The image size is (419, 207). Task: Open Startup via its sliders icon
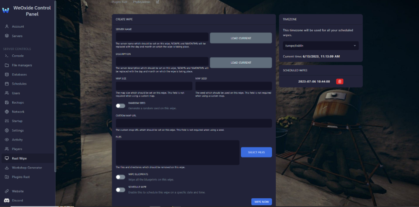(7, 121)
